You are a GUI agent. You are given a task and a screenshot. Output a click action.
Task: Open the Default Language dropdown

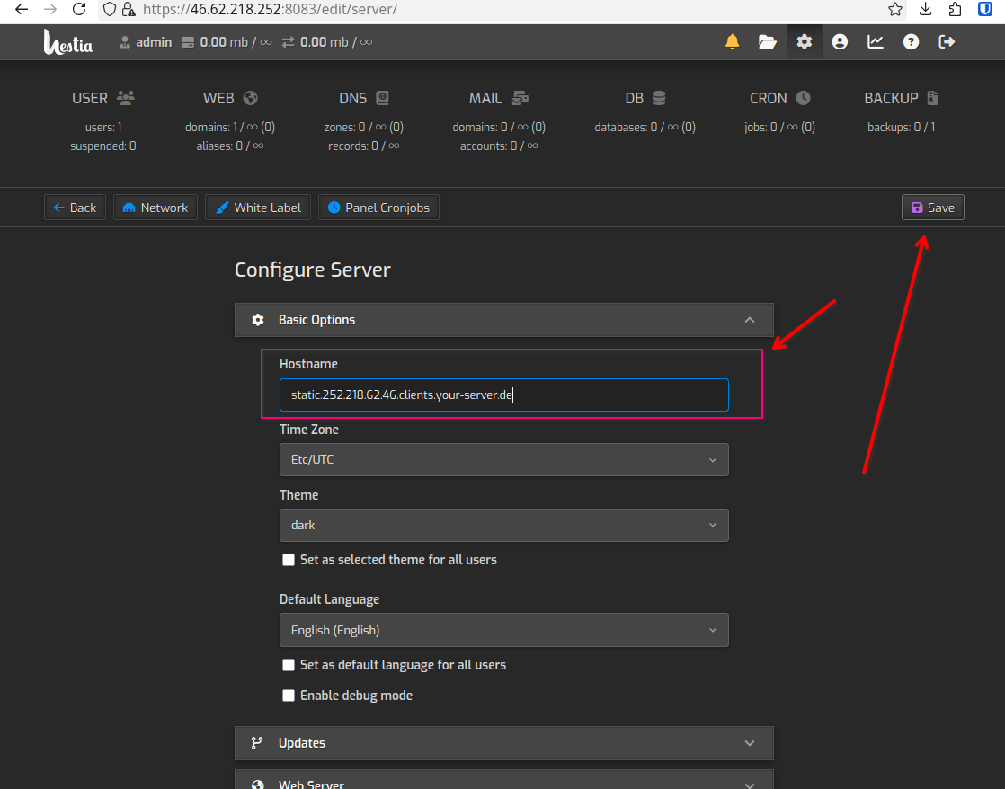point(503,630)
